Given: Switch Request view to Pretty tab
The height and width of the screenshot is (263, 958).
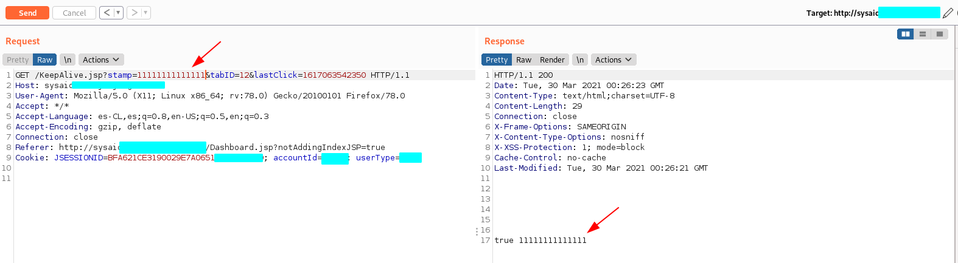Looking at the screenshot, I should pyautogui.click(x=18, y=60).
